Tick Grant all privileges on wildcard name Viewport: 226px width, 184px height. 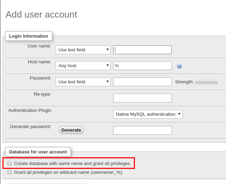point(9,172)
